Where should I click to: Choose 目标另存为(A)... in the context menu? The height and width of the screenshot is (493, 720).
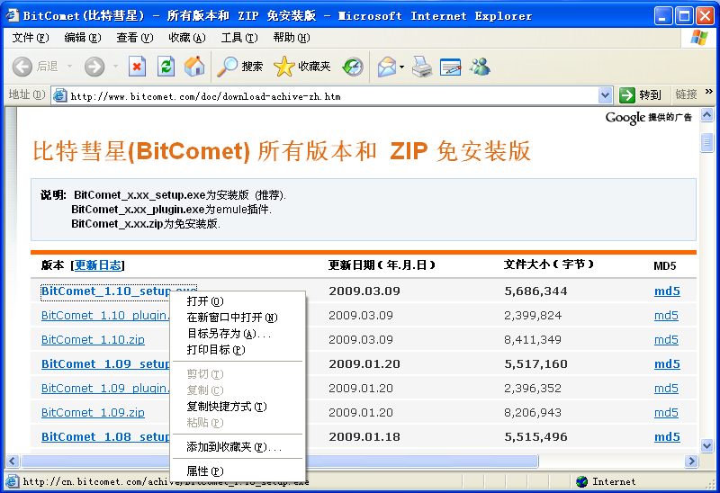pyautogui.click(x=237, y=333)
